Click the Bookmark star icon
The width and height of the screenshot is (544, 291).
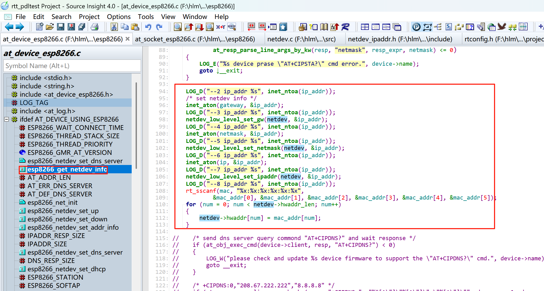click(283, 27)
